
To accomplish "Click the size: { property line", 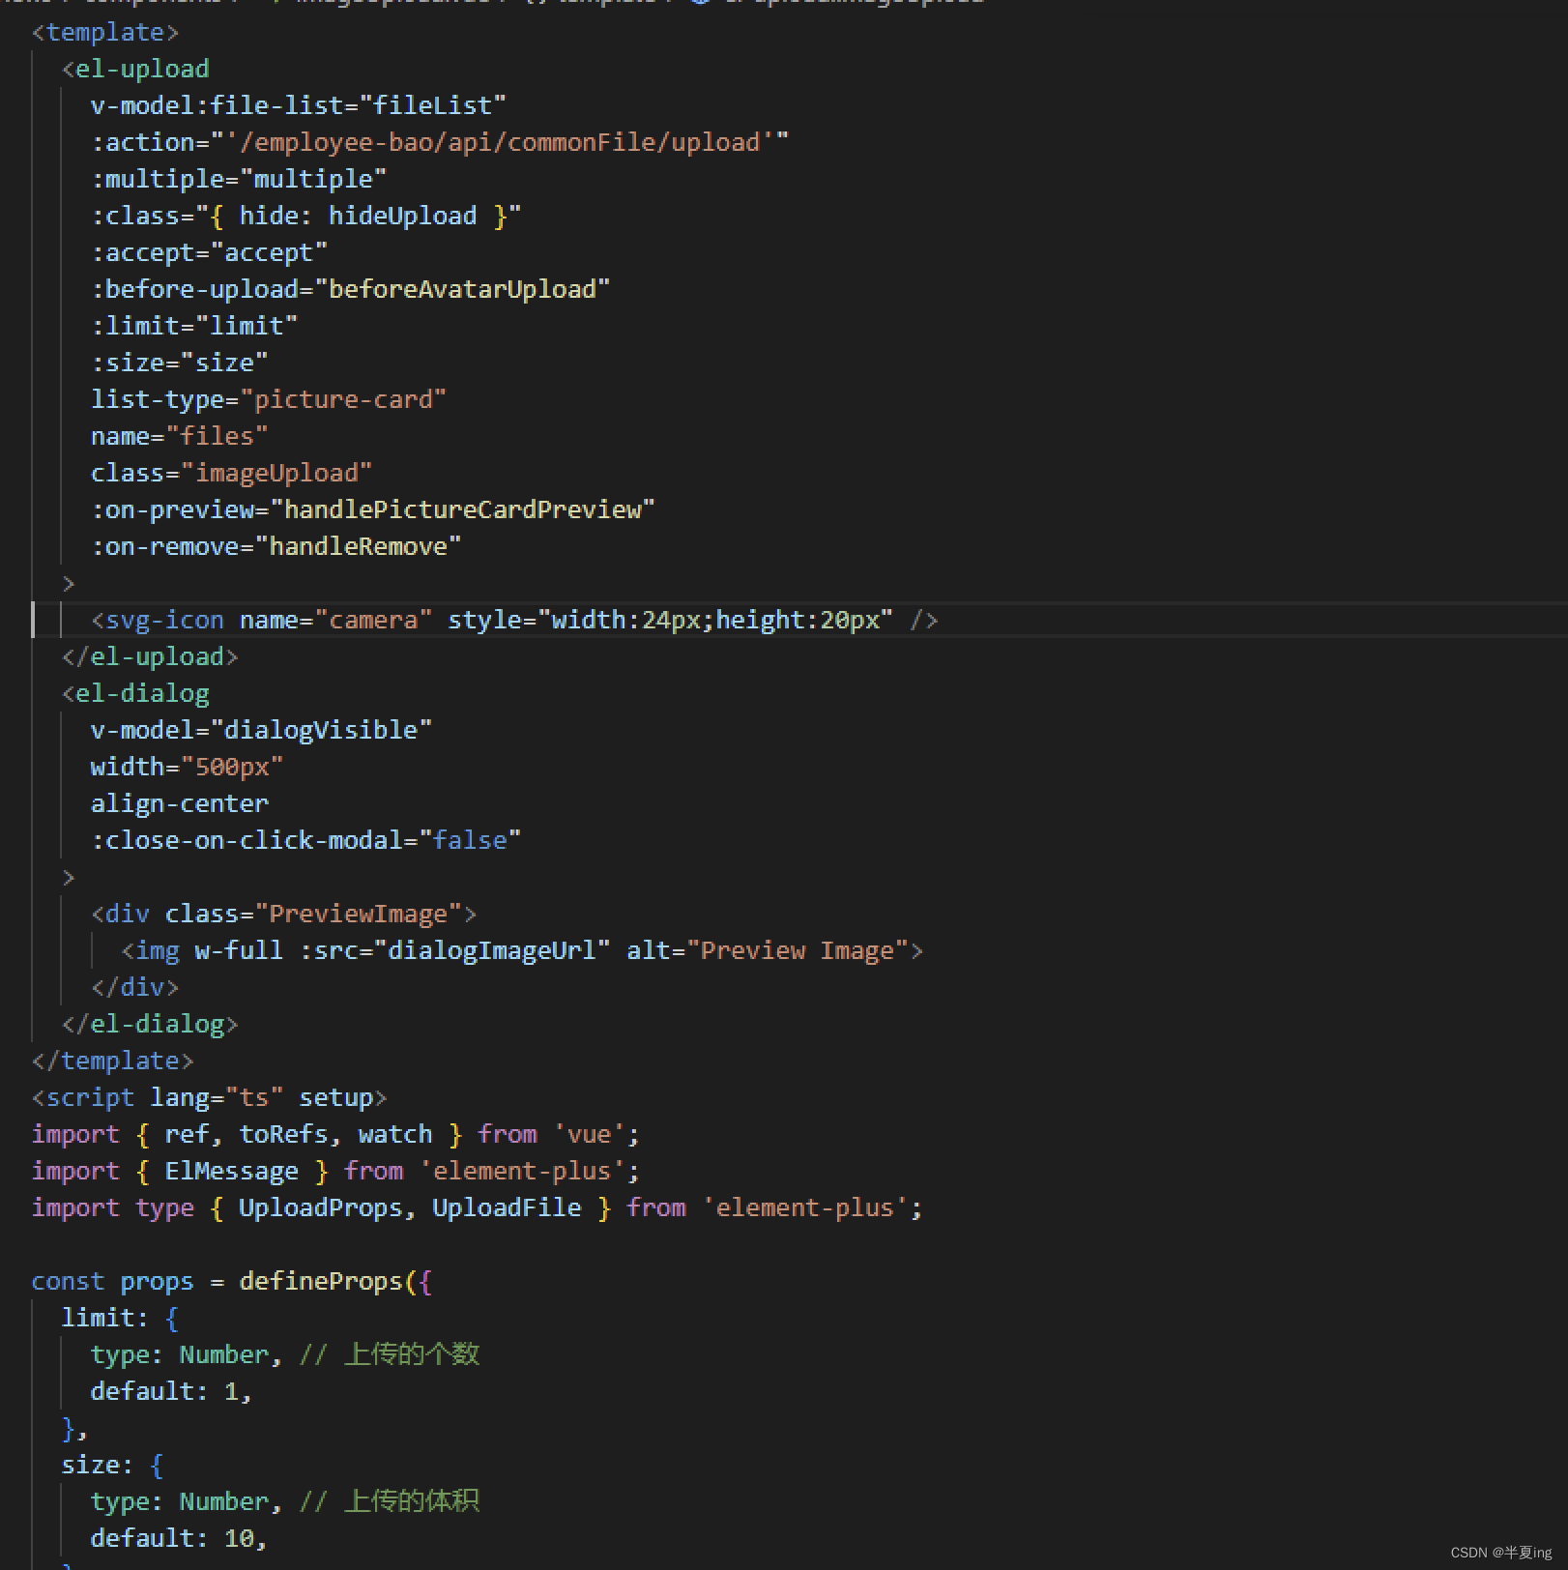I will (x=113, y=1465).
